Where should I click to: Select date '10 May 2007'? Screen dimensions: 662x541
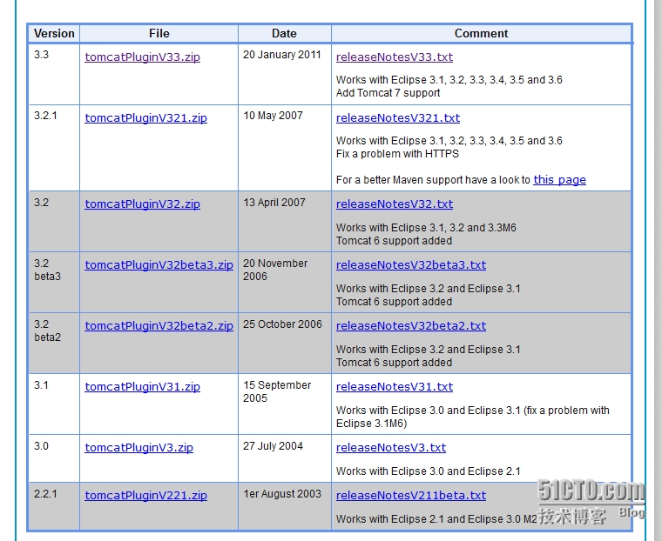coord(273,116)
